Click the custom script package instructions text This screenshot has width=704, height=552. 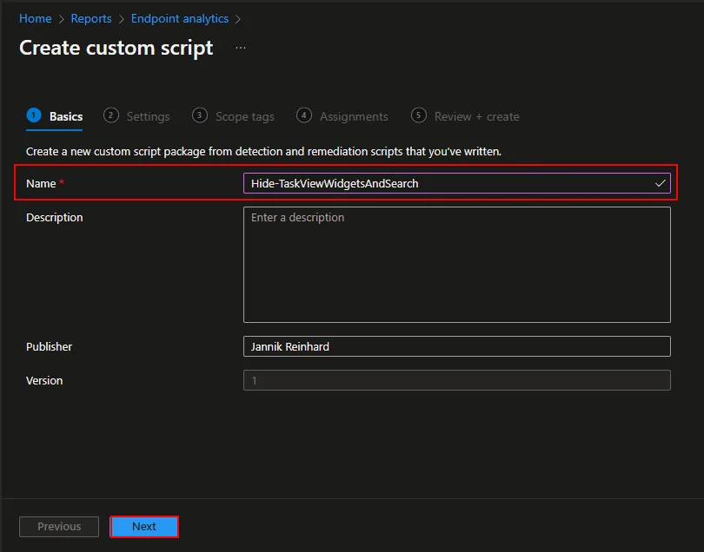[263, 152]
